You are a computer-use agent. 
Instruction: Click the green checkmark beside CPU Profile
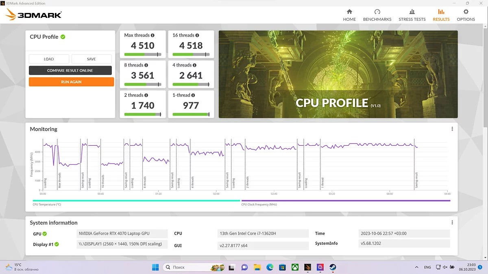[63, 37]
